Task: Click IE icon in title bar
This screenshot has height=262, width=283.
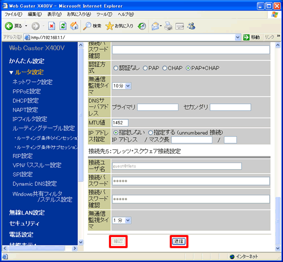Action: click(5, 6)
